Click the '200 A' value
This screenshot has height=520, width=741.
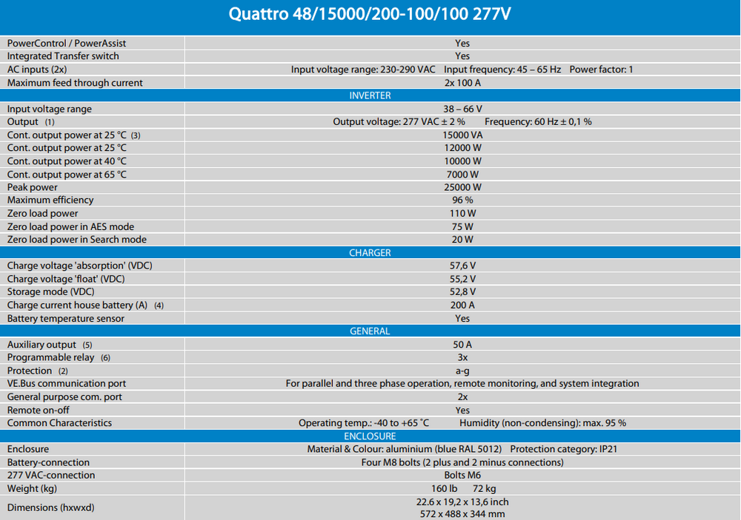pyautogui.click(x=462, y=305)
